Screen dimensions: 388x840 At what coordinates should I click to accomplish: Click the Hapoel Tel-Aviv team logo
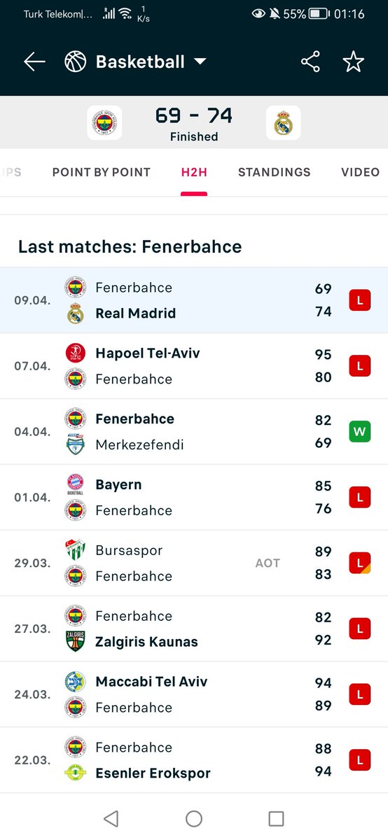(x=75, y=353)
